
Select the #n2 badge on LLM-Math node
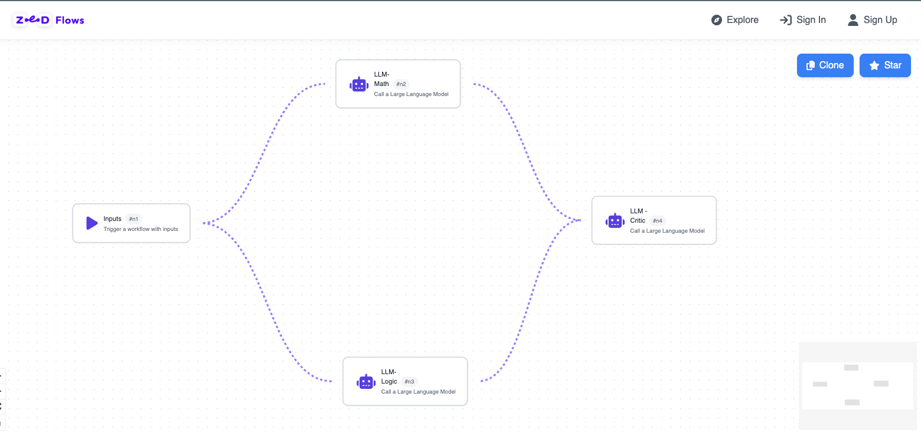[x=401, y=84]
